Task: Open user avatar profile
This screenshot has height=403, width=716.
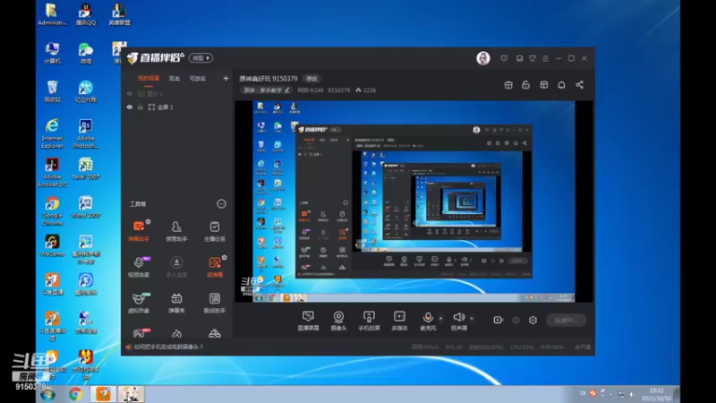Action: tap(483, 58)
